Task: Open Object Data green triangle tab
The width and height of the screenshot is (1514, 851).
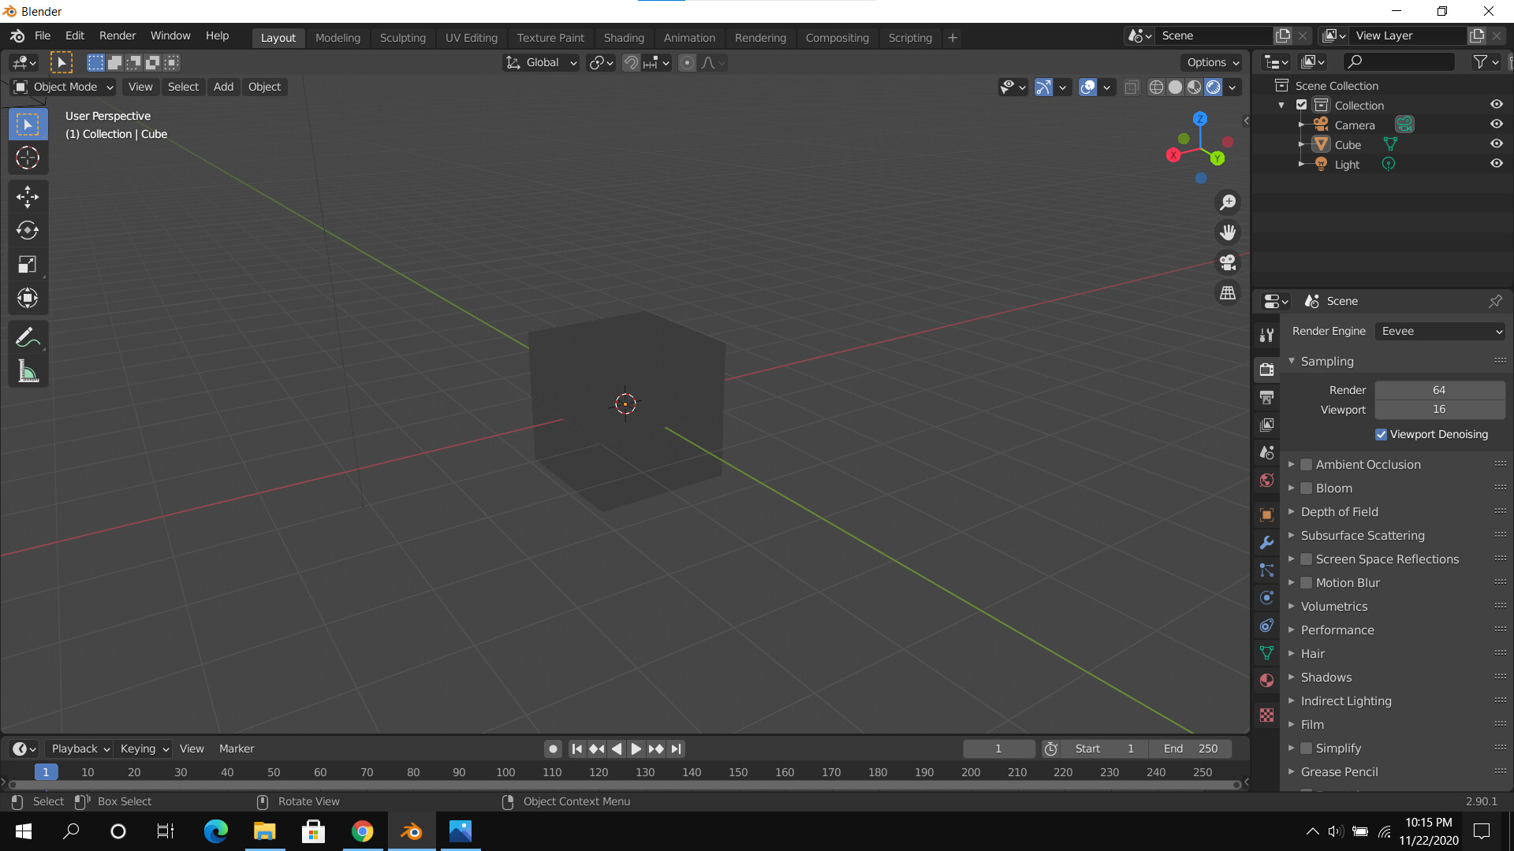Action: 1266,653
